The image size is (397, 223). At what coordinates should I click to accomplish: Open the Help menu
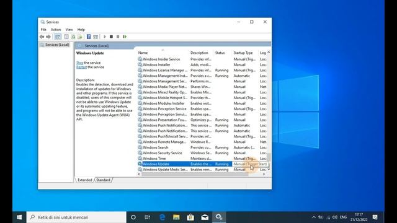tap(81, 30)
